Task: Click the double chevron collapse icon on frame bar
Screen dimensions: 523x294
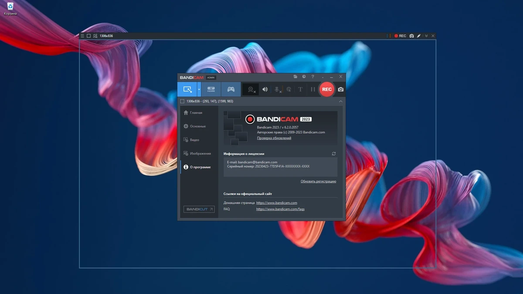Action: pos(427,36)
